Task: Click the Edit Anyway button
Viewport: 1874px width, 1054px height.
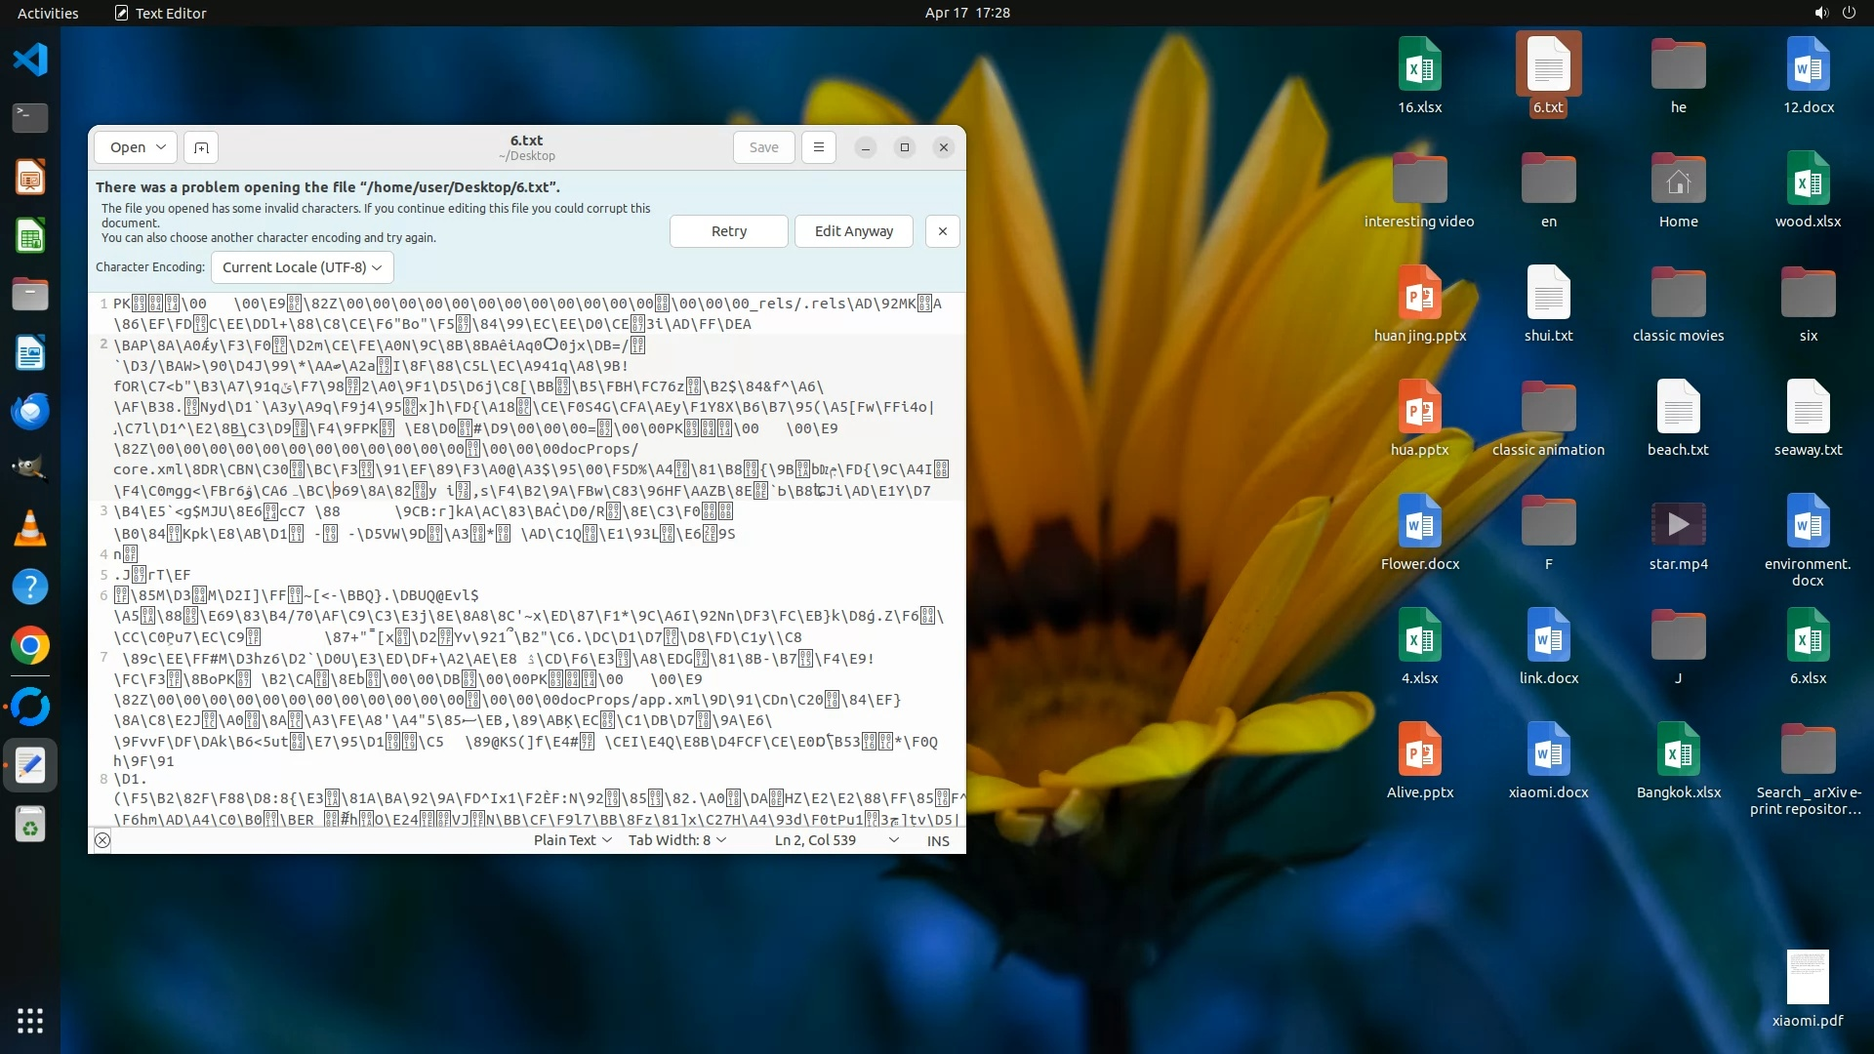Action: (853, 231)
